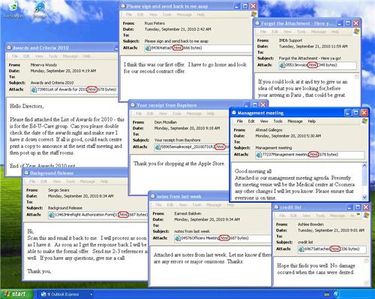Open Message menu in Management meeting window
Viewport: 375px width, 299px height.
coord(295,121)
